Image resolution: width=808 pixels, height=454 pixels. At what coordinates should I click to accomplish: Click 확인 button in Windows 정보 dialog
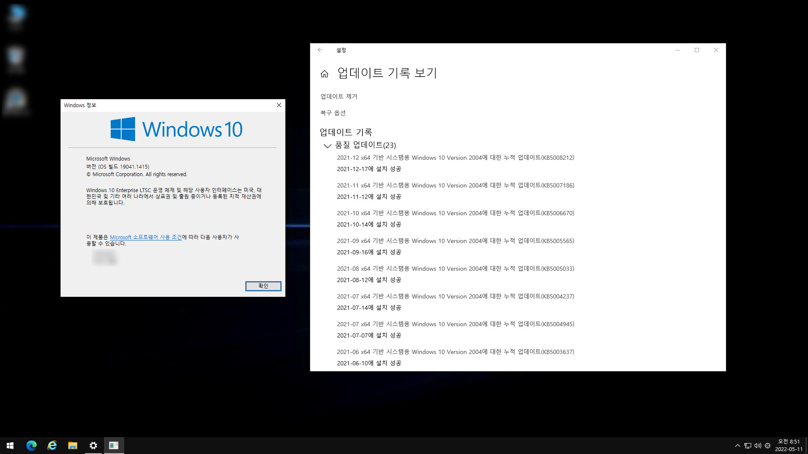pos(263,286)
